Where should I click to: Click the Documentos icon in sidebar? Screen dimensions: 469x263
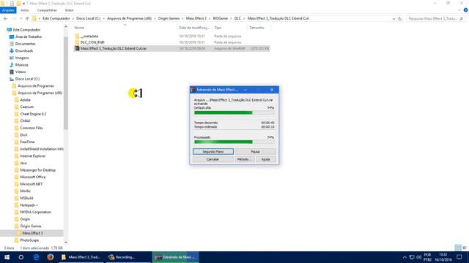pos(12,44)
